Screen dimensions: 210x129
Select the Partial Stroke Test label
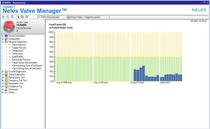[x=17, y=77]
